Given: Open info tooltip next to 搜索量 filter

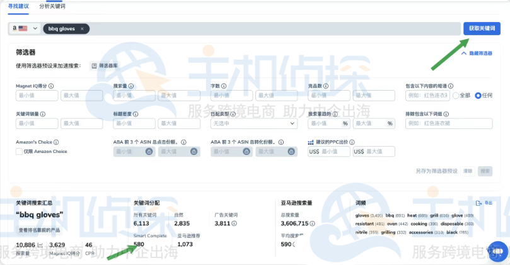Looking at the screenshot, I should (x=131, y=86).
